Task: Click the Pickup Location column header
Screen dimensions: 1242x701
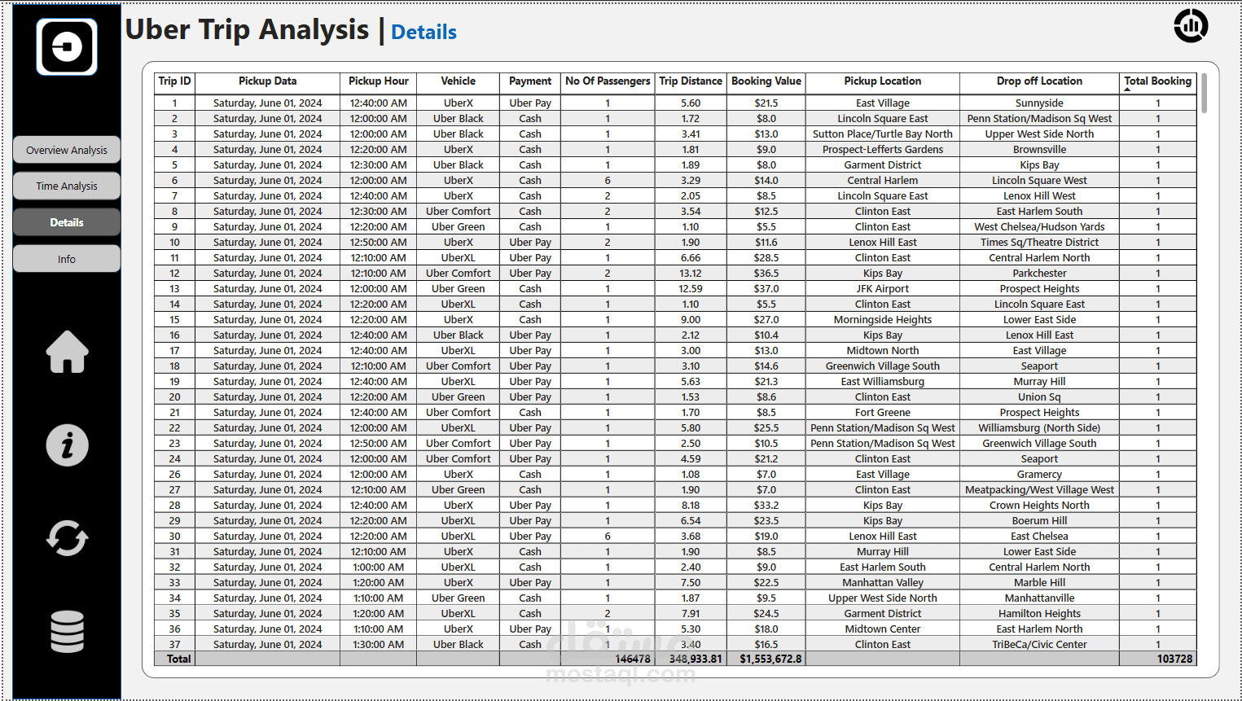Action: [883, 81]
